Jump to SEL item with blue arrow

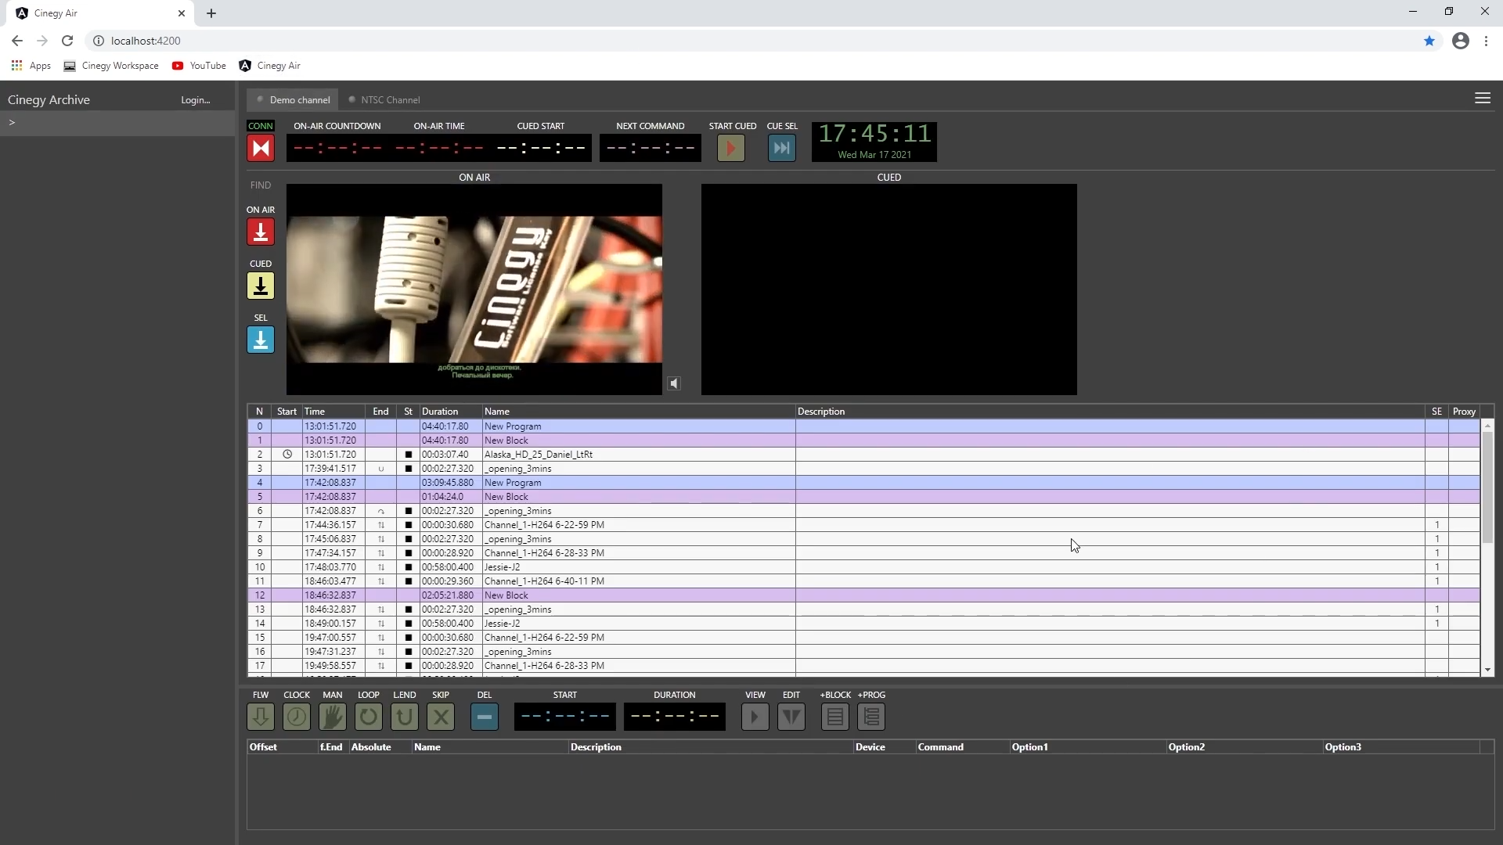[x=261, y=340]
